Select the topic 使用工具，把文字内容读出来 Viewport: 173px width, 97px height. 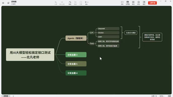(x=108, y=41)
